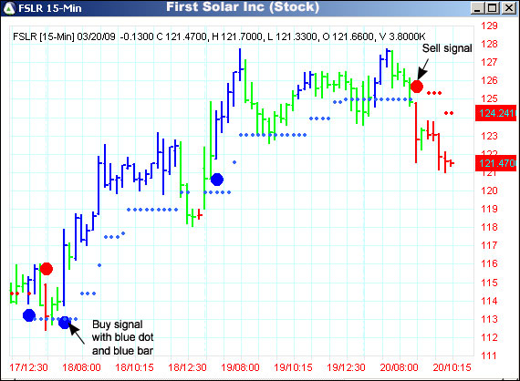The width and height of the screenshot is (520, 381).
Task: Click the large blue dot near the 19/08:00 session open
Action: [217, 180]
